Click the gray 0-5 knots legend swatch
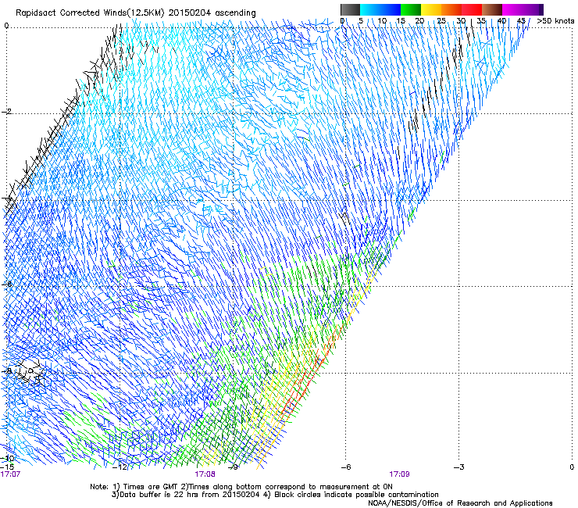 350,9
